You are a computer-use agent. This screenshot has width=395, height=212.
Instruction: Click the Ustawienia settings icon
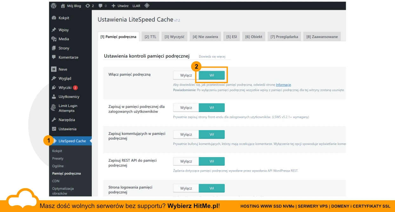click(54, 129)
